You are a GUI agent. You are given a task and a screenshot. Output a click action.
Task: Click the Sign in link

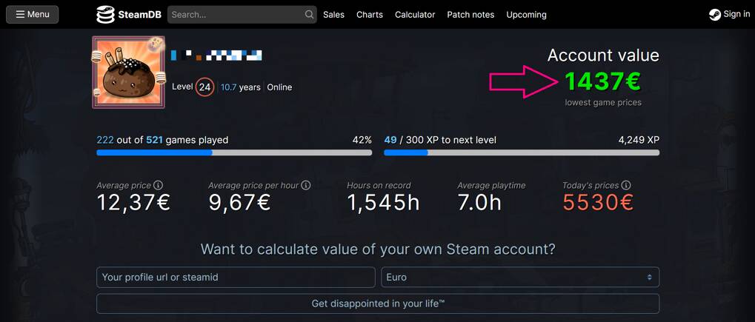click(736, 14)
